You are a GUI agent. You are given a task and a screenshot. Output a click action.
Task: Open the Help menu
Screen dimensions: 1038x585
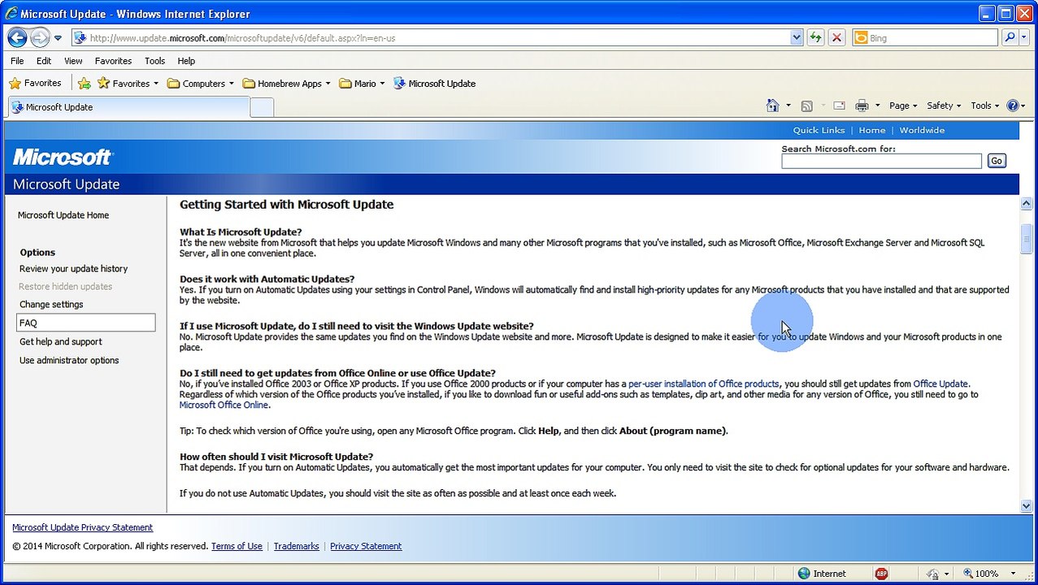click(x=186, y=61)
